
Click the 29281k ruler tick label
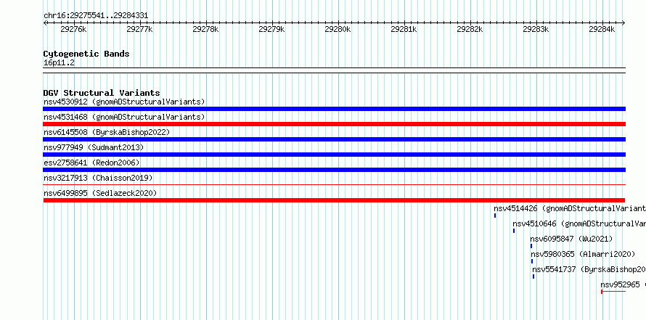point(404,29)
